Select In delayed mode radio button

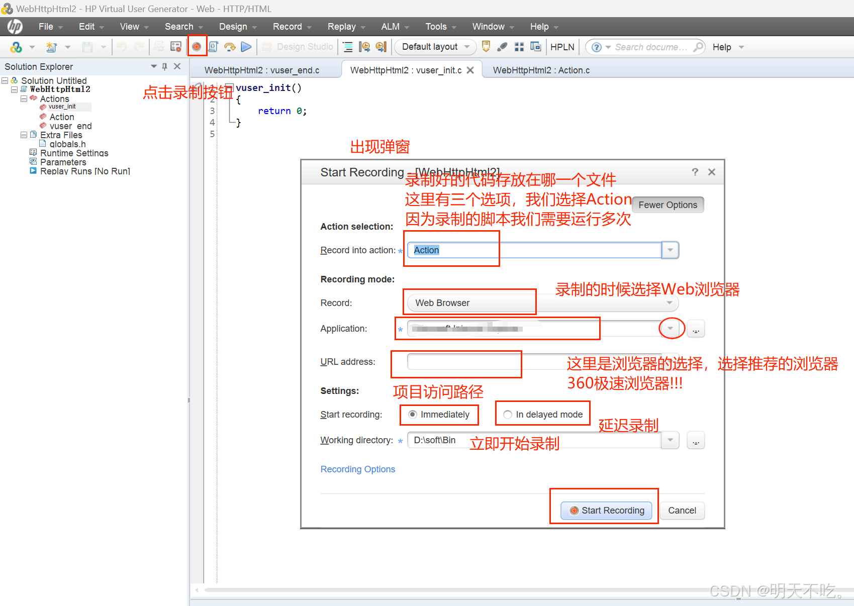coord(508,415)
